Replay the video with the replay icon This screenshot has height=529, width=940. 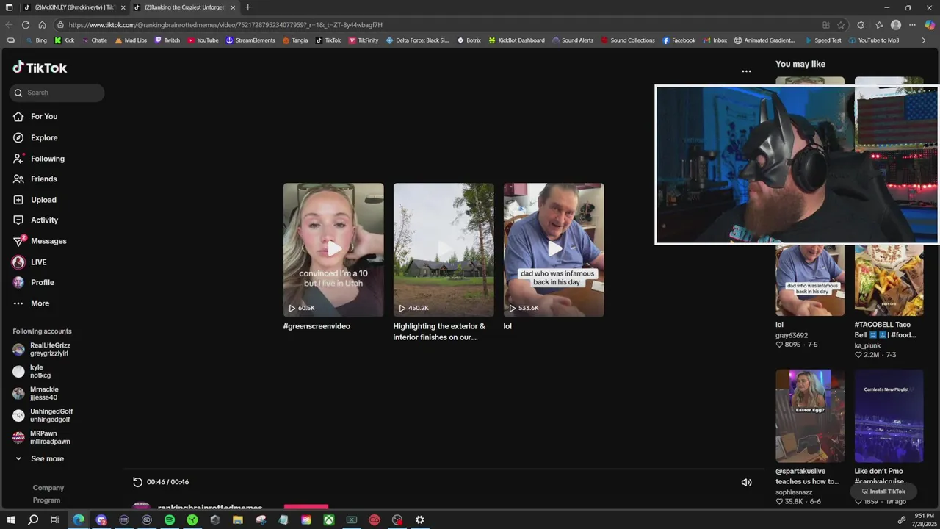click(x=137, y=482)
